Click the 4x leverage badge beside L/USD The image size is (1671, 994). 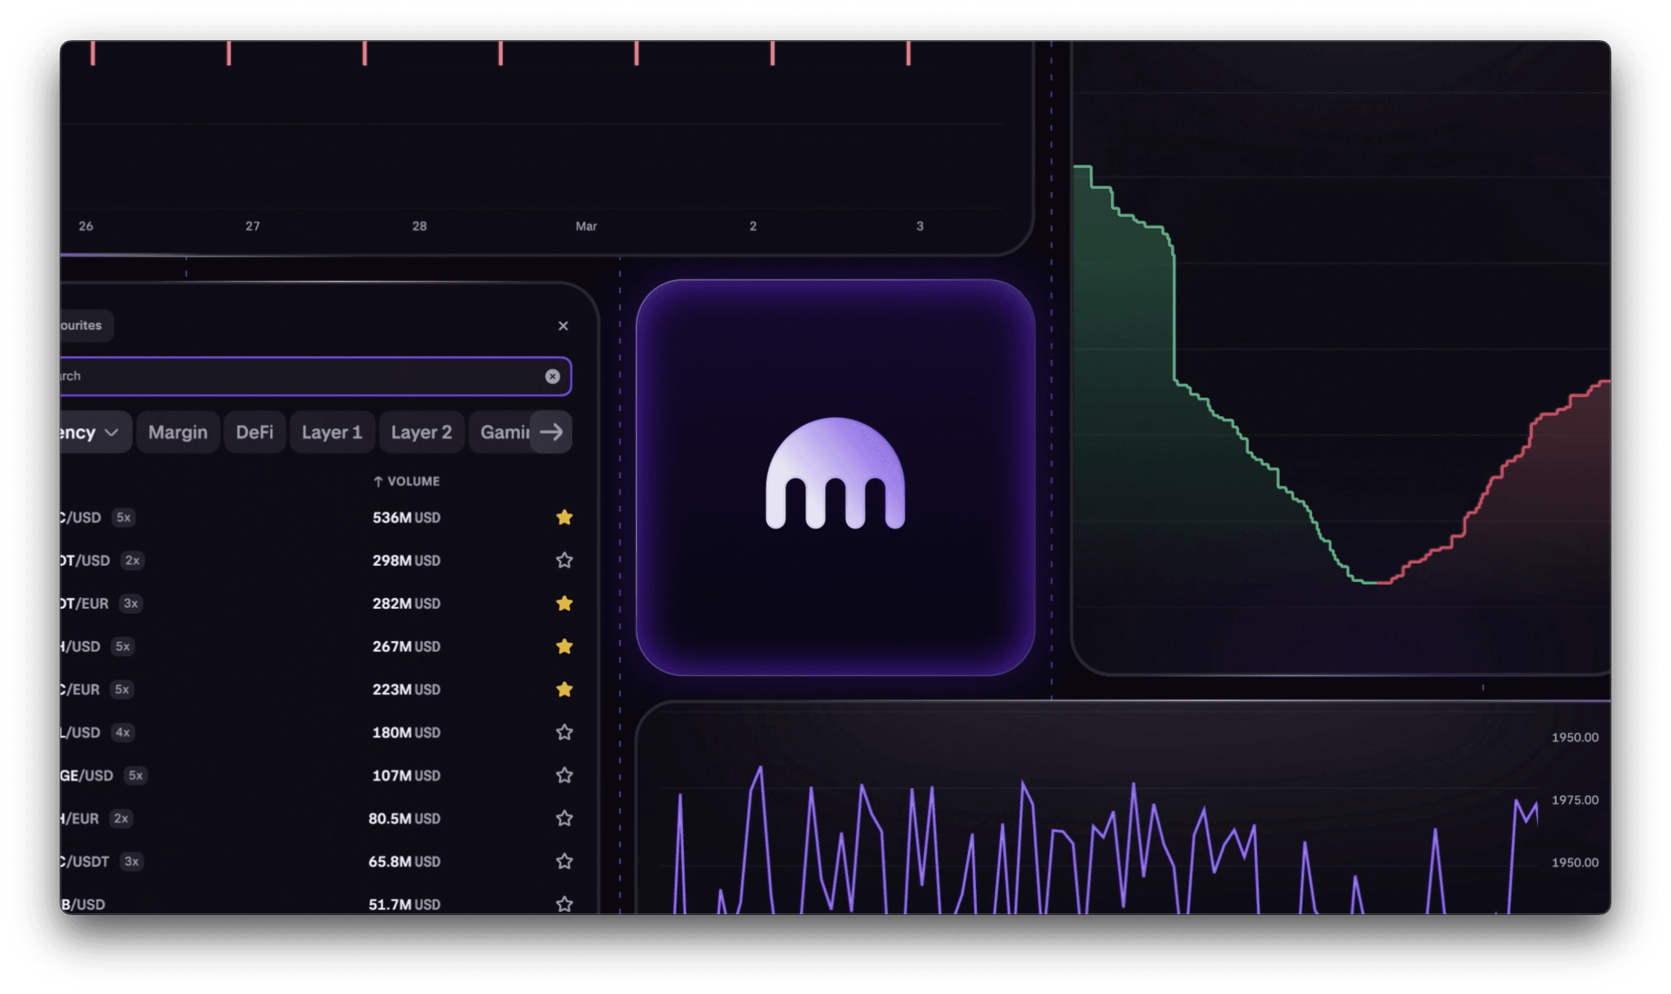point(123,732)
